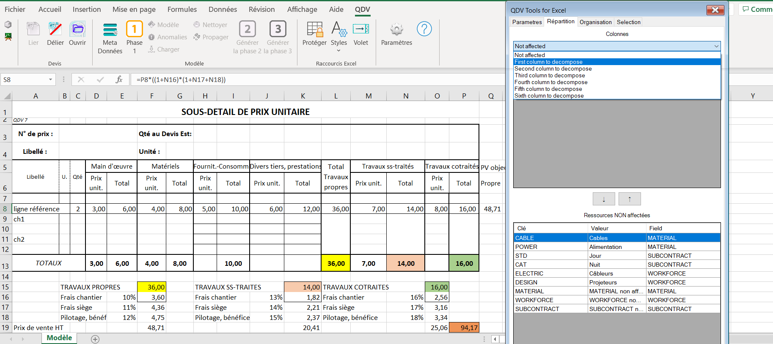Select the DESIGN resource row
This screenshot has width=773, height=344.
(x=617, y=282)
